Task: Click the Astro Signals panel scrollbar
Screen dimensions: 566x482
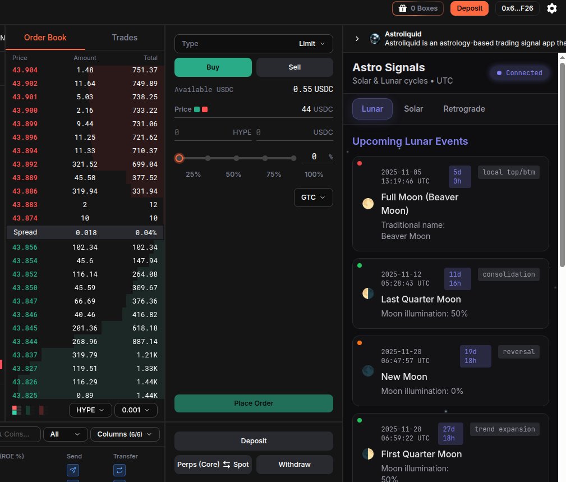Action: (x=562, y=165)
